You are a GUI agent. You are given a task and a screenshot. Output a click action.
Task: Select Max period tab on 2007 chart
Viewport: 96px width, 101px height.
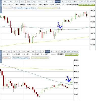(x=75, y=2)
